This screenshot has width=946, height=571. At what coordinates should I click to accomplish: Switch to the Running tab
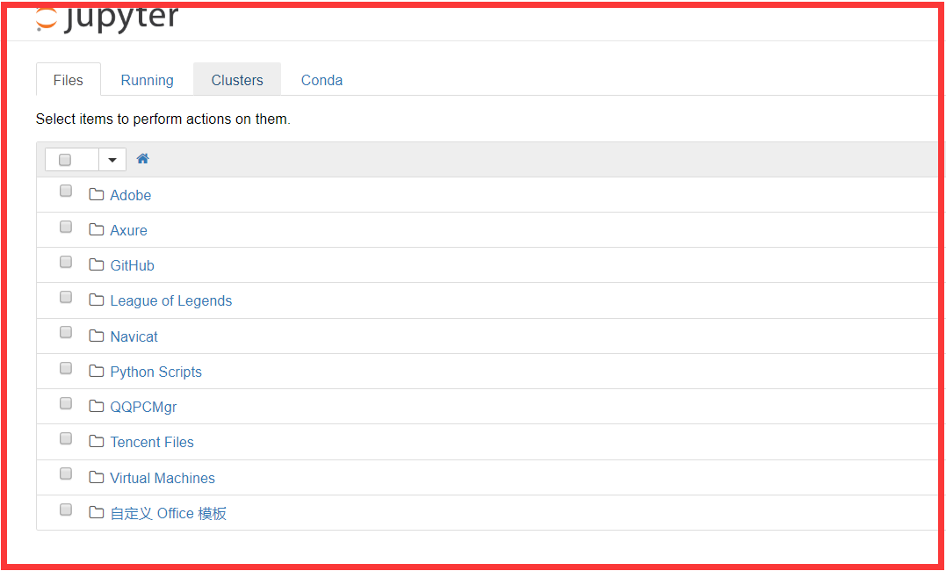[148, 80]
